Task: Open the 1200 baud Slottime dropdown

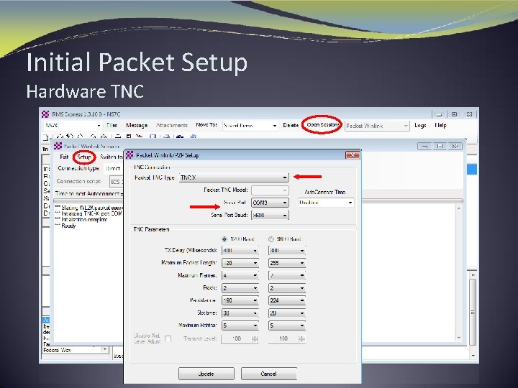Action: pos(255,313)
